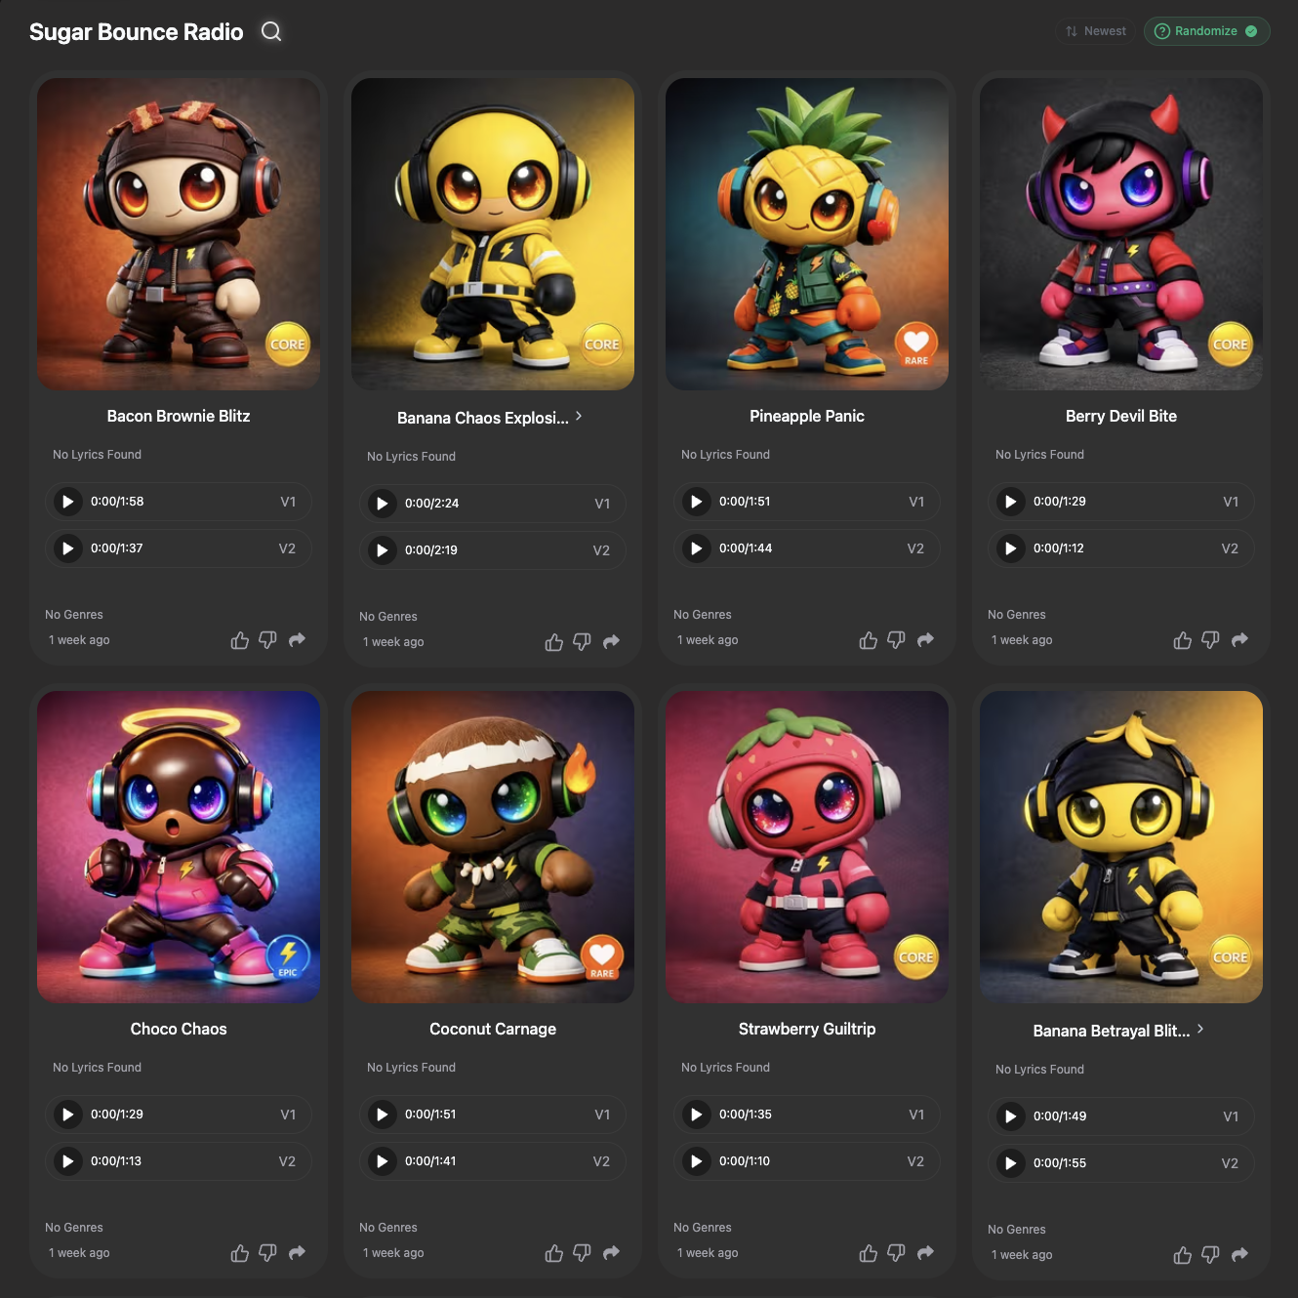
Task: Click the EPIC badge on Choco Chaos
Action: 288,957
